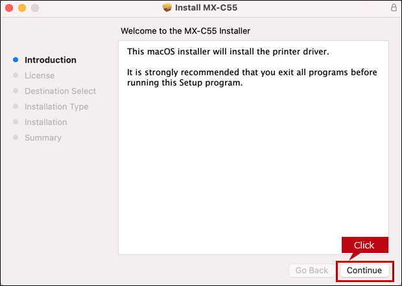Minimize the window with the yellow button
Screen dimensions: 402x286
[21, 8]
